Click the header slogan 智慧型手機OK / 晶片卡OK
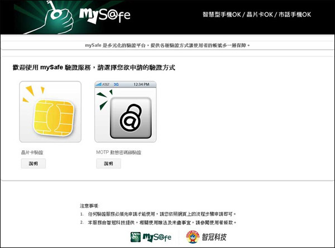The image size is (335, 248). click(x=257, y=15)
